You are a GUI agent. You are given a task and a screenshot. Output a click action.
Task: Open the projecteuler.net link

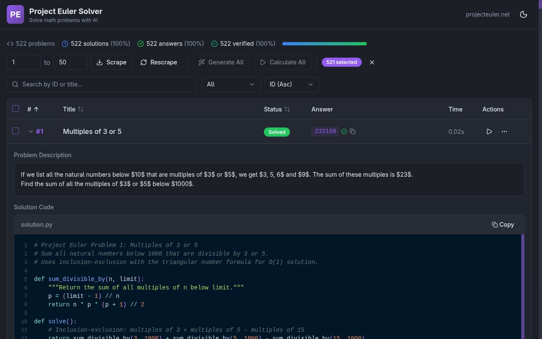click(x=488, y=14)
